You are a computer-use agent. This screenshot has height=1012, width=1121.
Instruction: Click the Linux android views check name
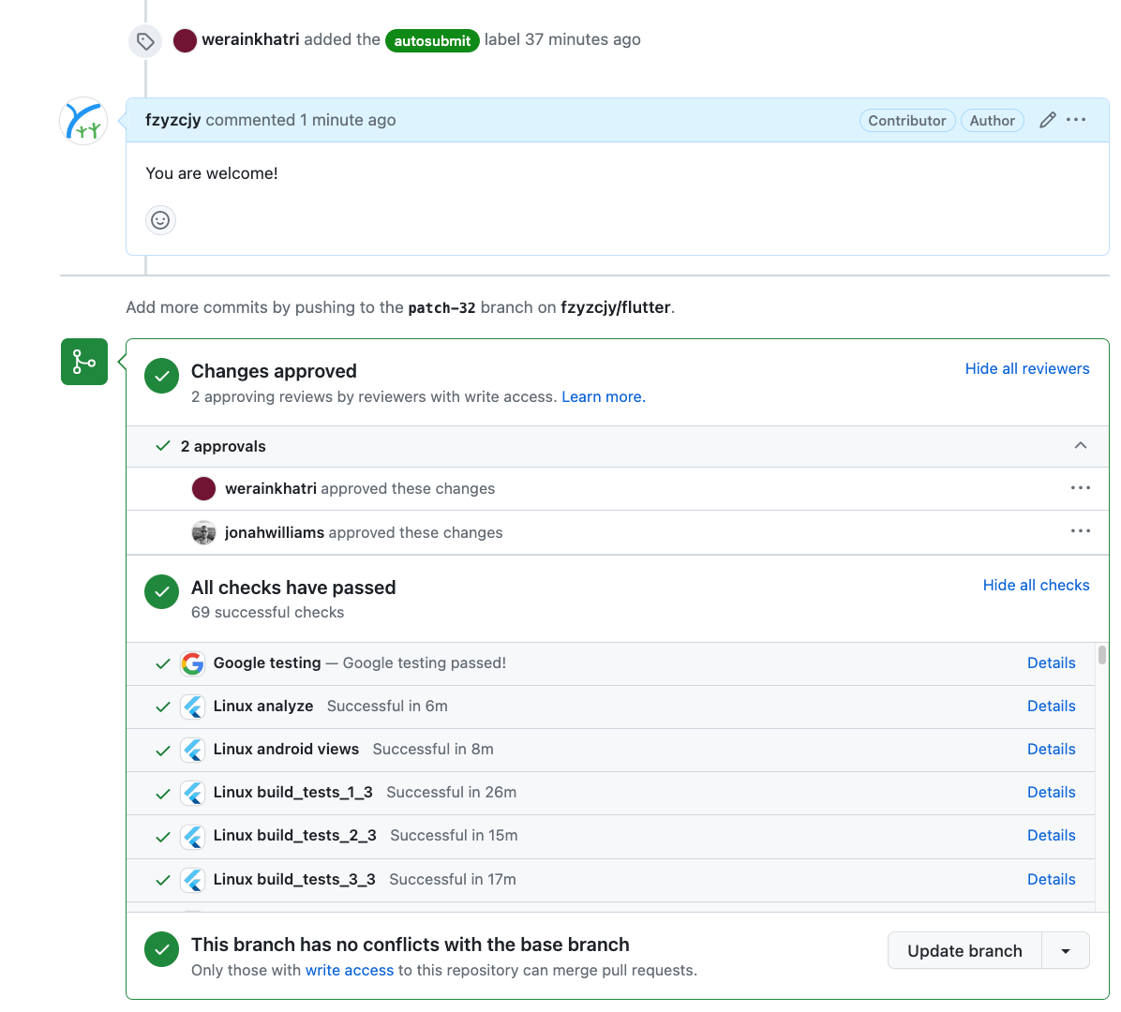tap(286, 749)
